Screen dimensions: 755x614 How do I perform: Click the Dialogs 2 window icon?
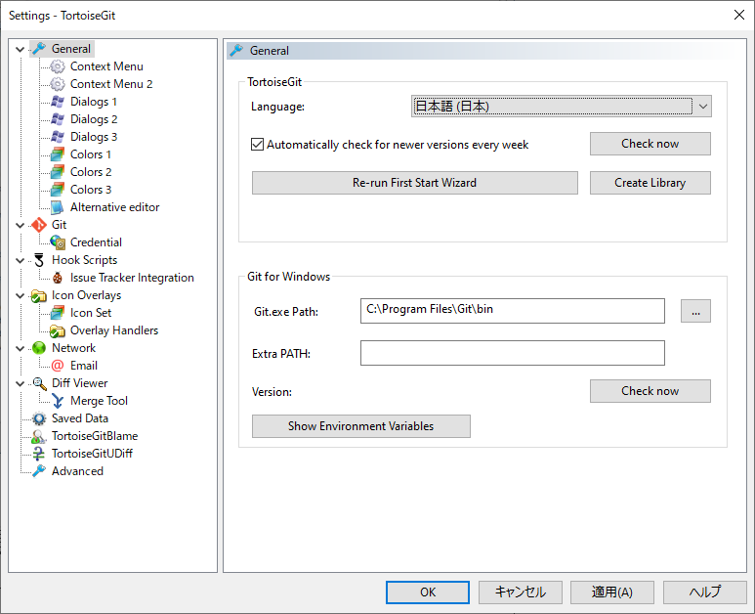point(58,119)
